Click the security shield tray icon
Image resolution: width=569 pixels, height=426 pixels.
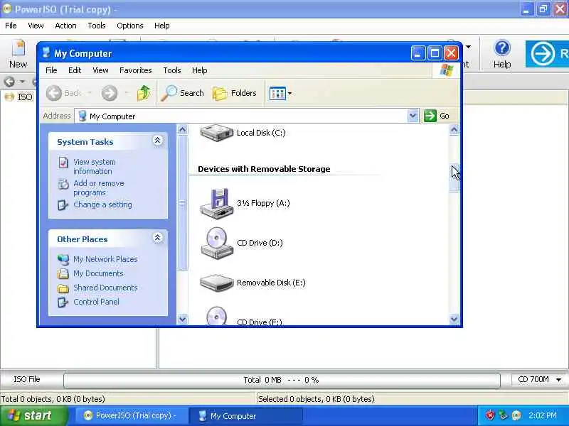(x=490, y=415)
